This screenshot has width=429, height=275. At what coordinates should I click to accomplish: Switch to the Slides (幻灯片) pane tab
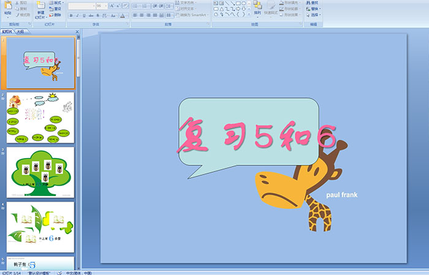click(x=7, y=32)
